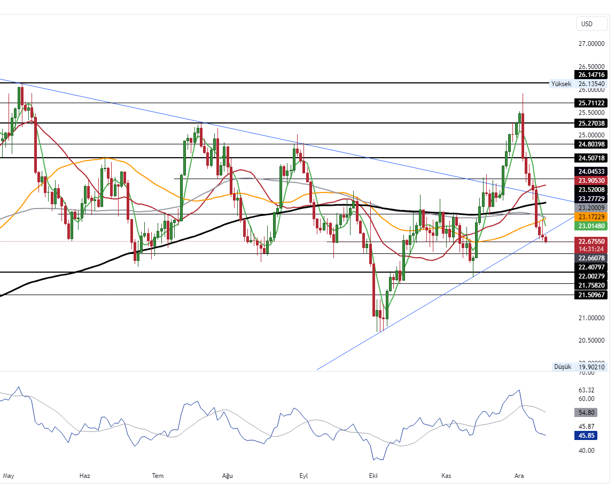The image size is (615, 502).
Task: Click the 26.14716 price level label
Action: [x=591, y=75]
